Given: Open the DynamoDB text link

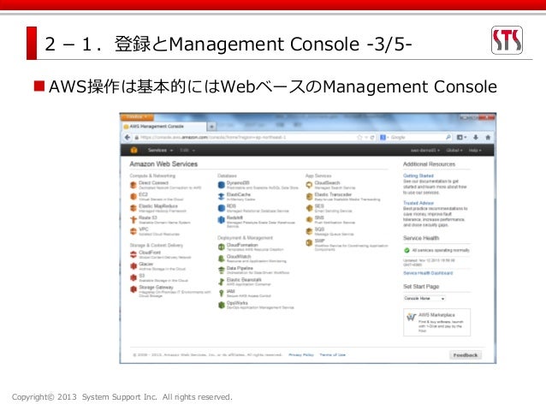Looking at the screenshot, I should coord(238,183).
